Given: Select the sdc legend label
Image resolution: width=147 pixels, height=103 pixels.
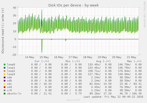Looking at the screenshot, I should [x=9, y=84].
